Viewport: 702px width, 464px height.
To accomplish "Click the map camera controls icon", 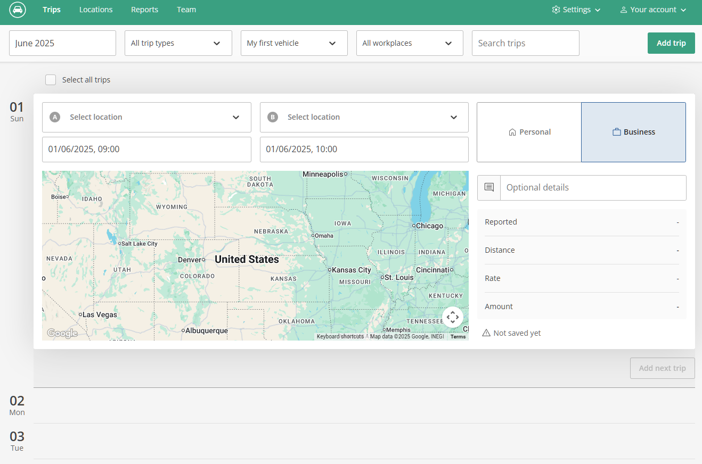I will coord(453,317).
